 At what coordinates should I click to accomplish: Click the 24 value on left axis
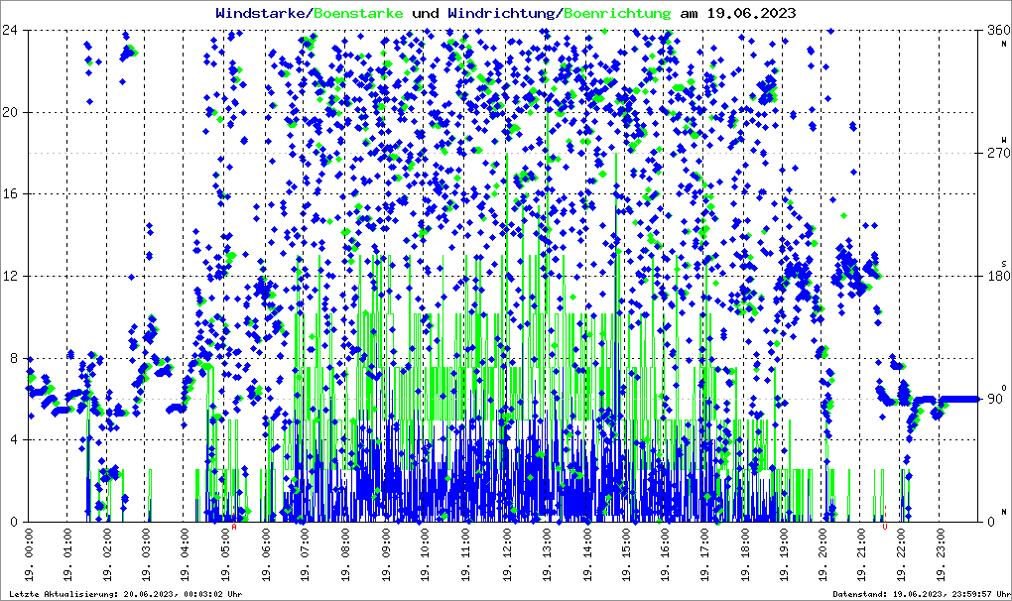point(9,30)
